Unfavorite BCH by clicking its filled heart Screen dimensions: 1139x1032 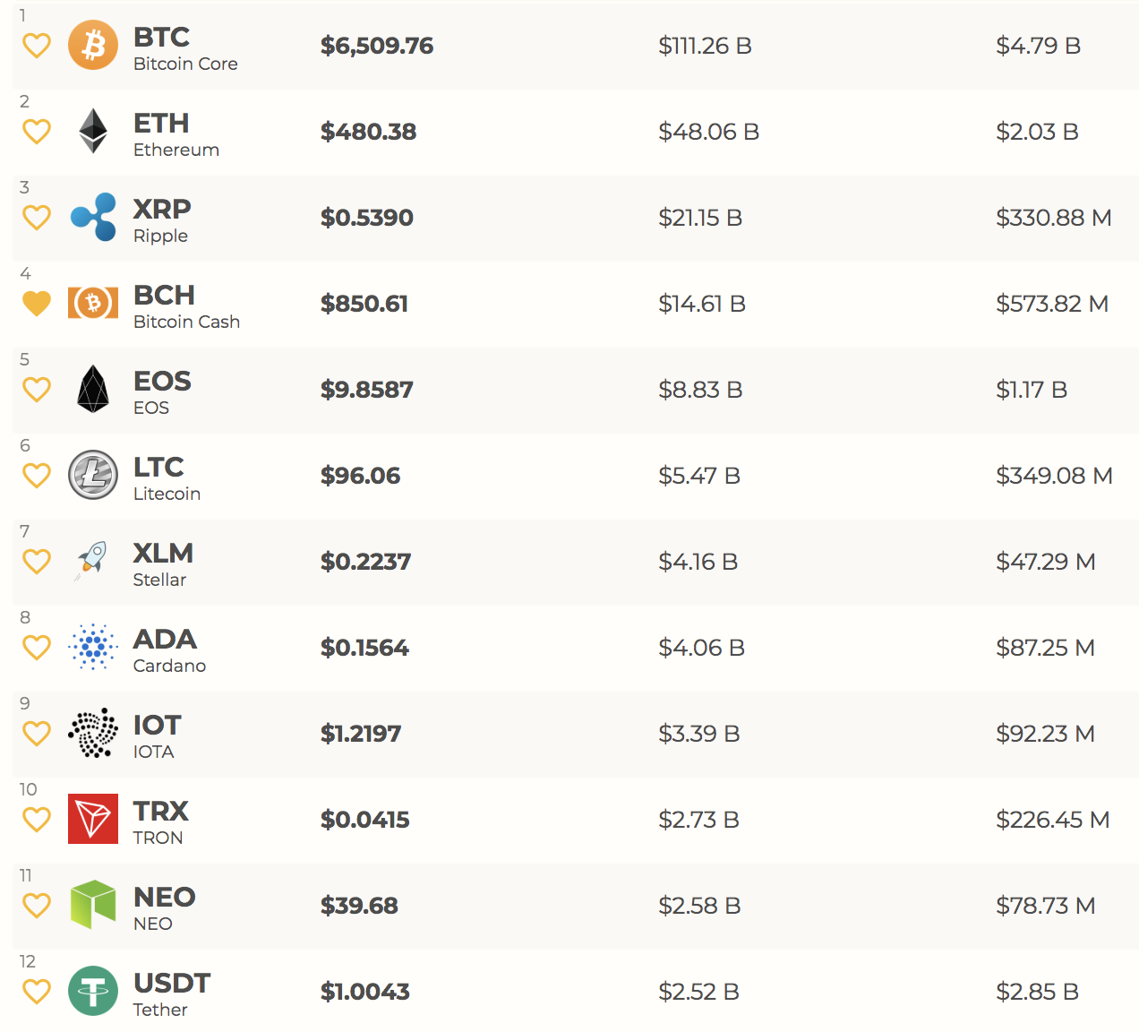click(37, 303)
